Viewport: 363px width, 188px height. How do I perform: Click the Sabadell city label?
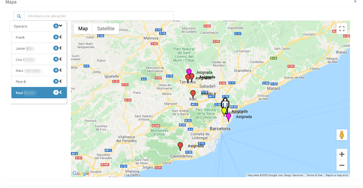pyautogui.click(x=207, y=86)
